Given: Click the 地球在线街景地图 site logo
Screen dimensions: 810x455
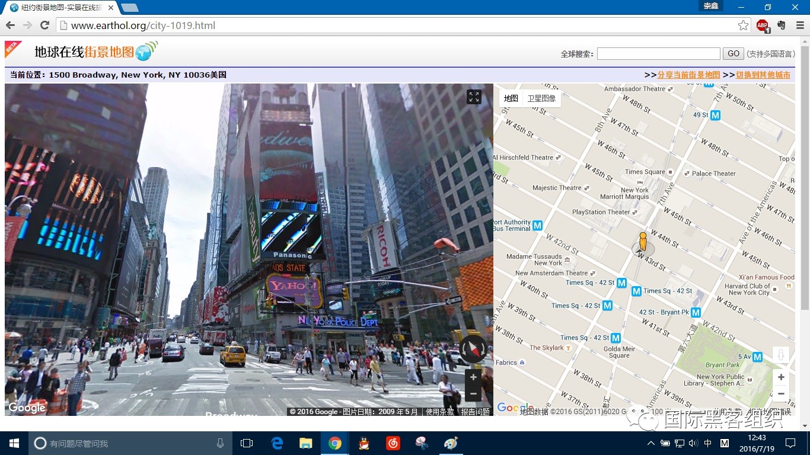Looking at the screenshot, I should [x=96, y=52].
